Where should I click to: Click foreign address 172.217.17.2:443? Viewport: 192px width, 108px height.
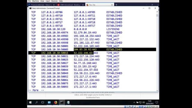tap(85, 83)
